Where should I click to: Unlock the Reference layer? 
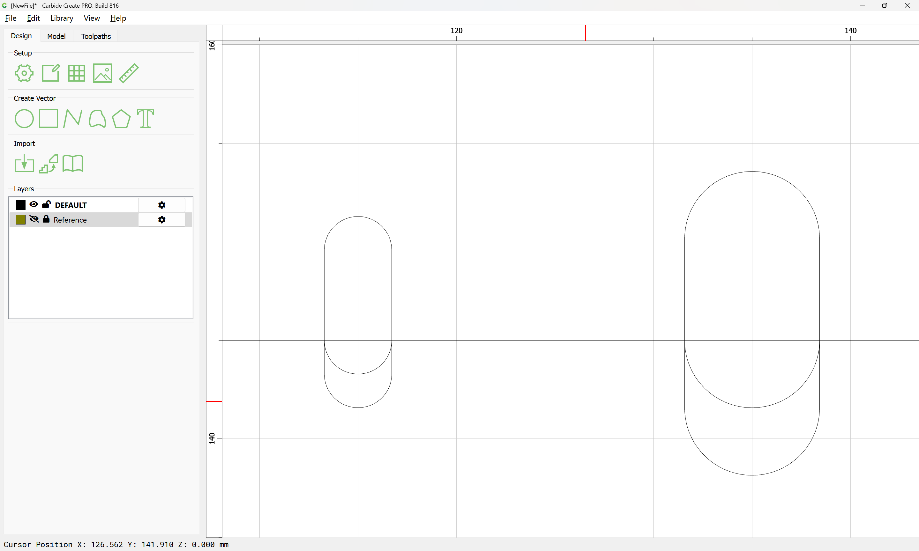(46, 219)
